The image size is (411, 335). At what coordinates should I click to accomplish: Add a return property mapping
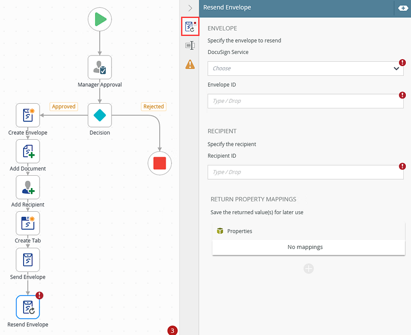308,269
